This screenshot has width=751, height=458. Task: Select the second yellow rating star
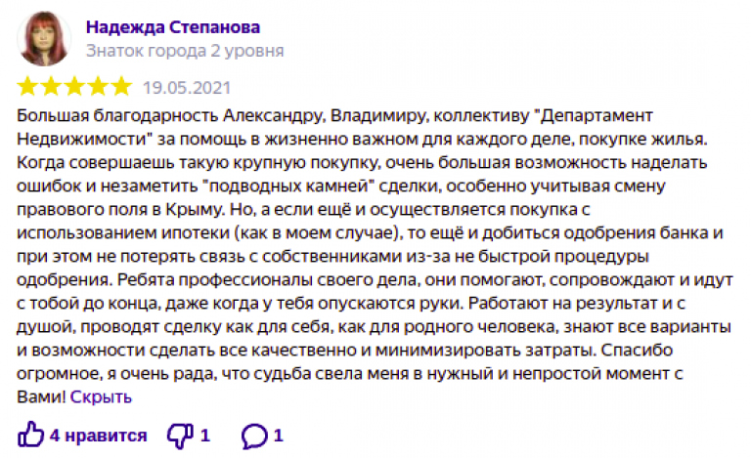(x=51, y=87)
